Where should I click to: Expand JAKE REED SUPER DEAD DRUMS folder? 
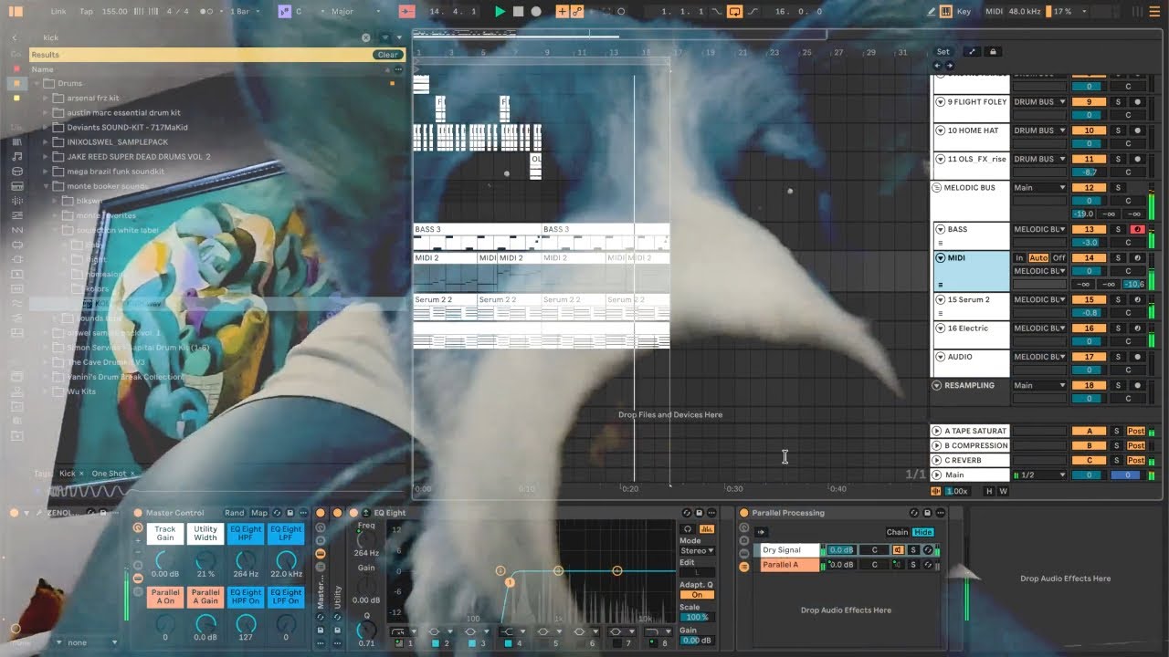[47, 157]
